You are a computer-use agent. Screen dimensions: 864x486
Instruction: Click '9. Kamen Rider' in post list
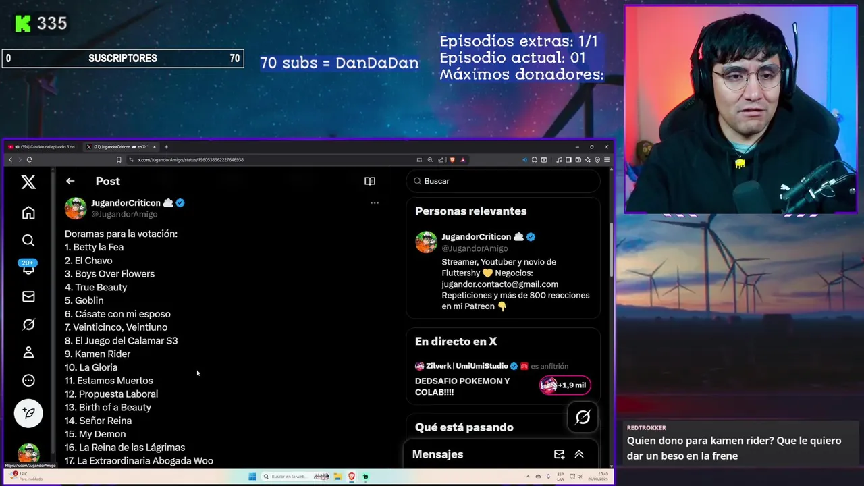point(98,354)
